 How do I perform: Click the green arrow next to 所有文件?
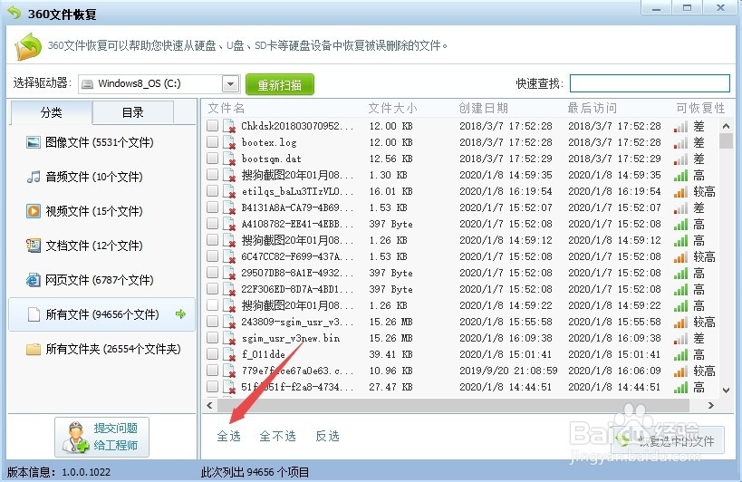180,313
